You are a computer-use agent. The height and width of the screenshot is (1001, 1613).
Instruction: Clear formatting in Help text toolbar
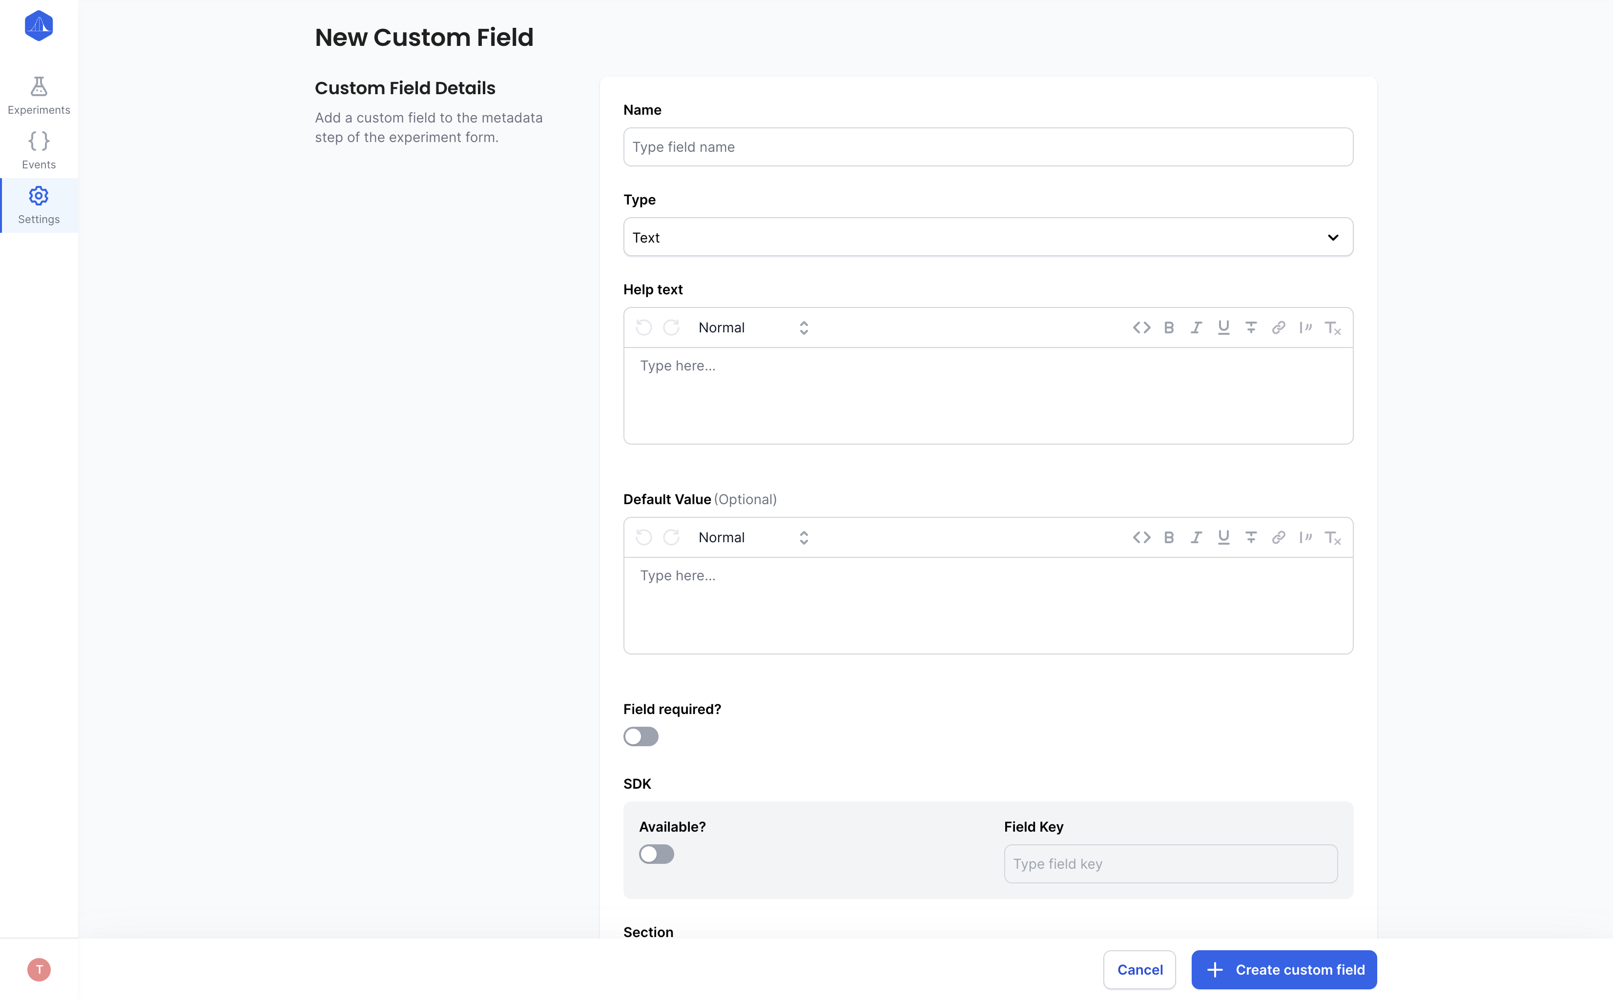pyautogui.click(x=1333, y=327)
